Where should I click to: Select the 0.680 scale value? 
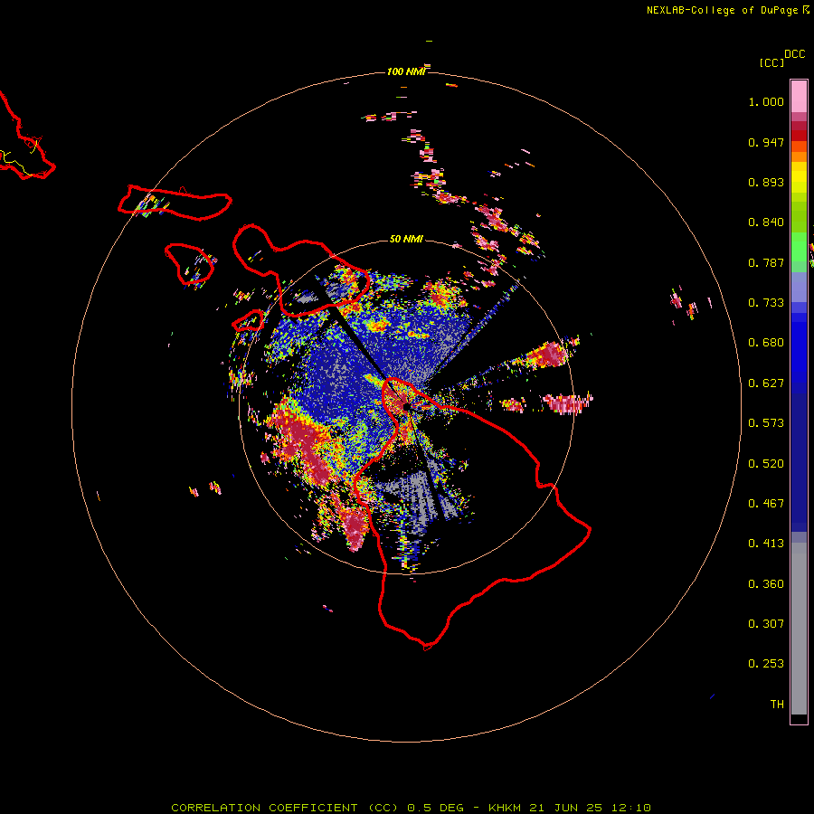(x=766, y=343)
